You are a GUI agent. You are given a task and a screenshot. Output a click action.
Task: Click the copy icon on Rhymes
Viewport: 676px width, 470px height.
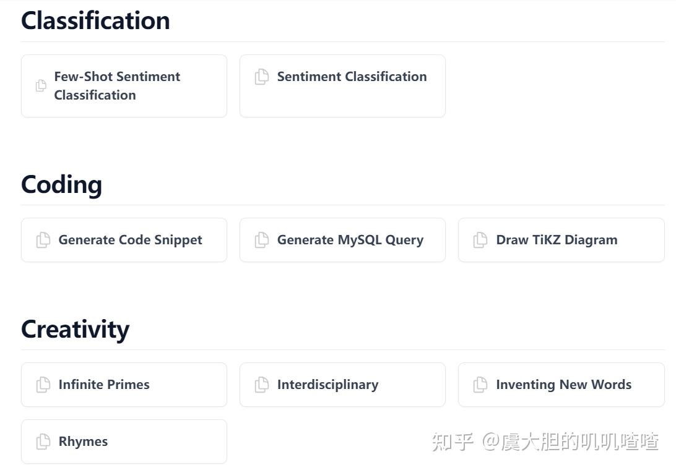(x=42, y=442)
